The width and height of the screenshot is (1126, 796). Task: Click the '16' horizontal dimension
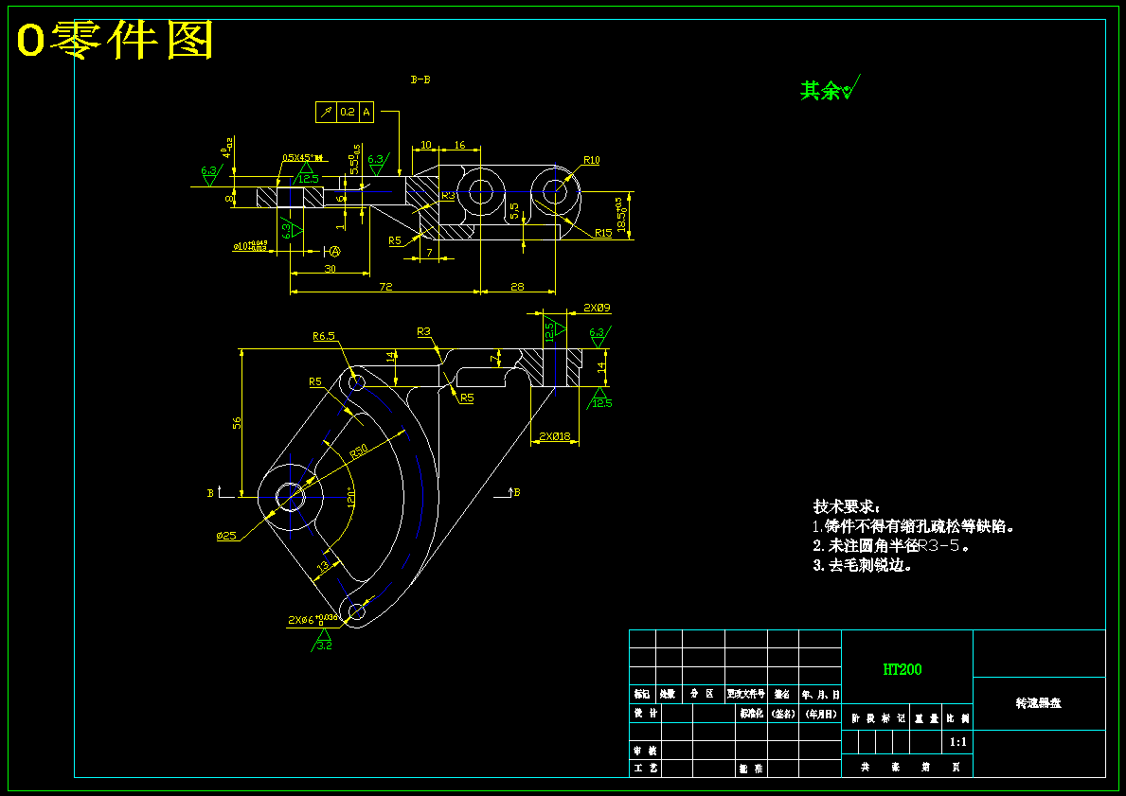tap(459, 145)
